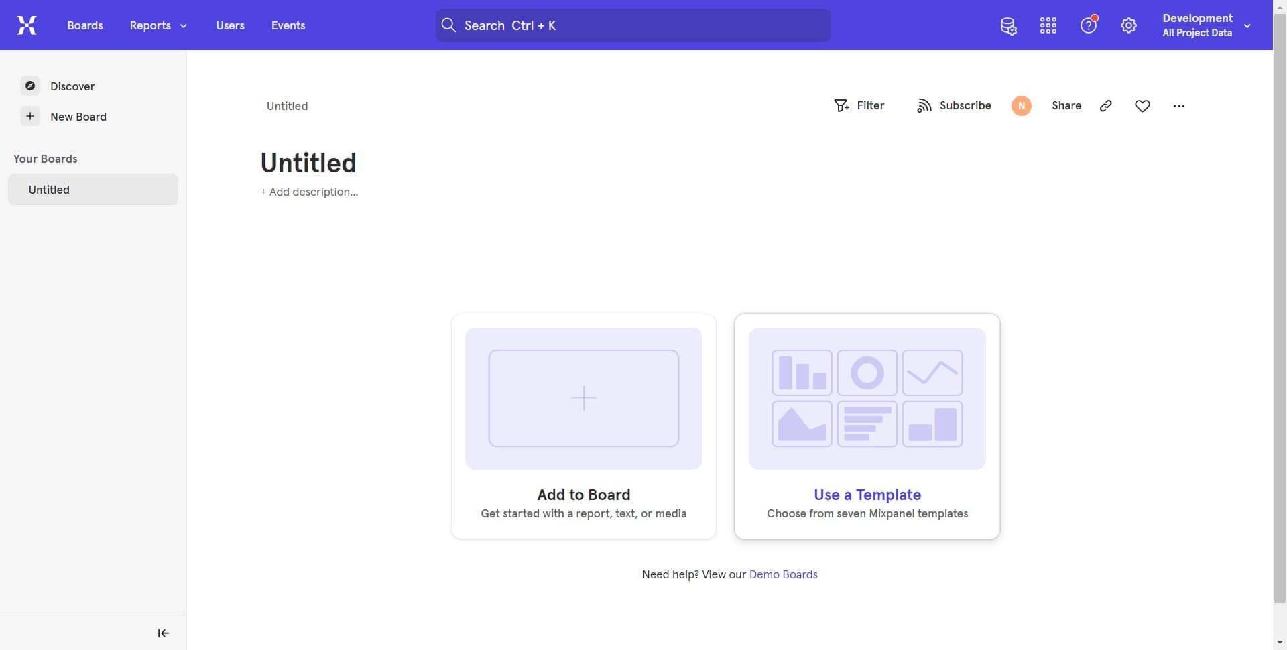Screen dimensions: 1287x650
Task: Copy board link with chain icon
Action: coord(1106,106)
